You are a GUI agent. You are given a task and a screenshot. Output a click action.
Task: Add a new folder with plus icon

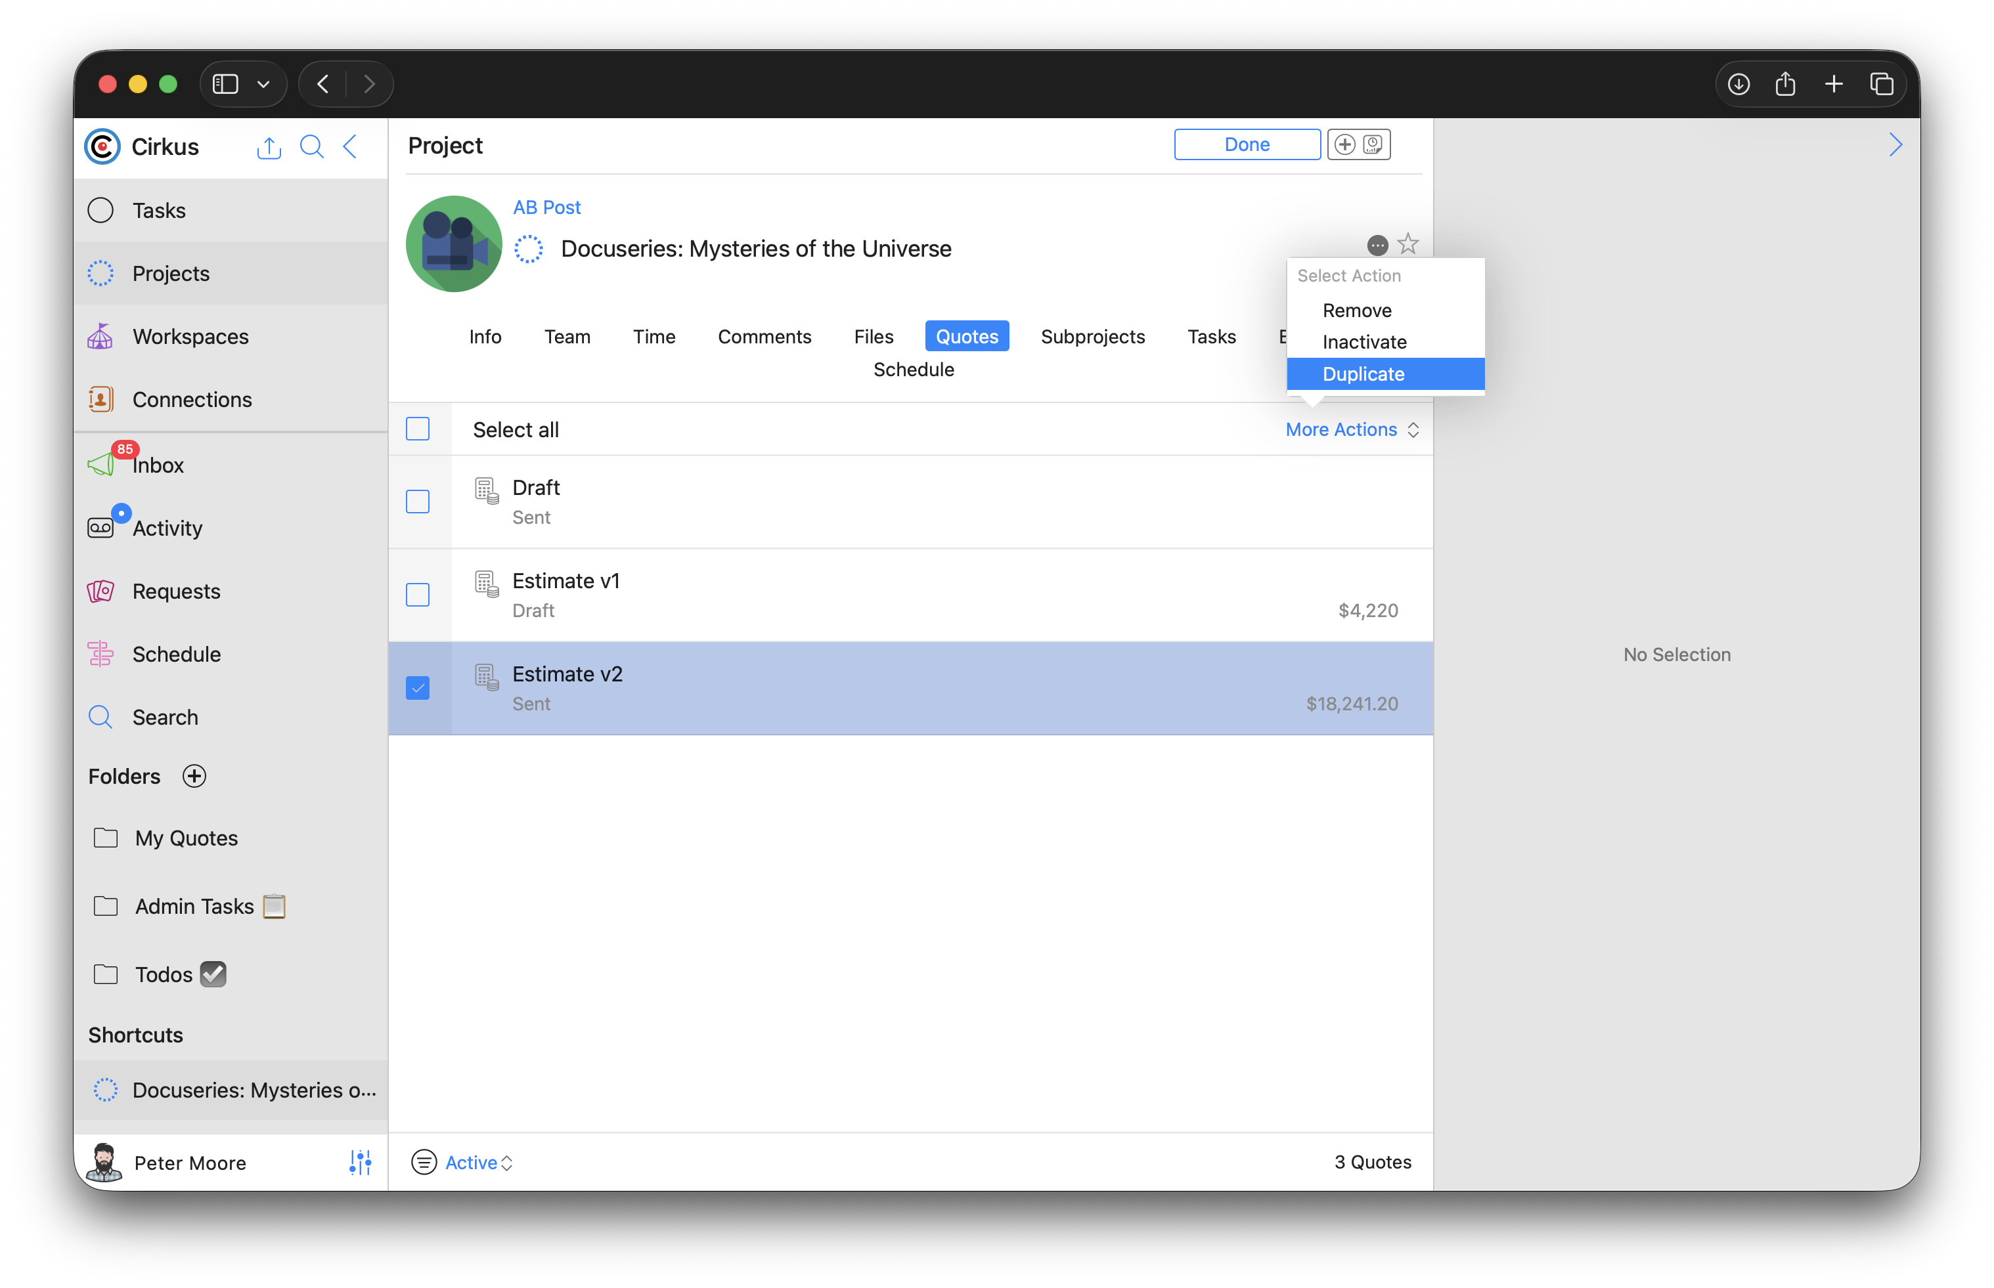coord(194,776)
